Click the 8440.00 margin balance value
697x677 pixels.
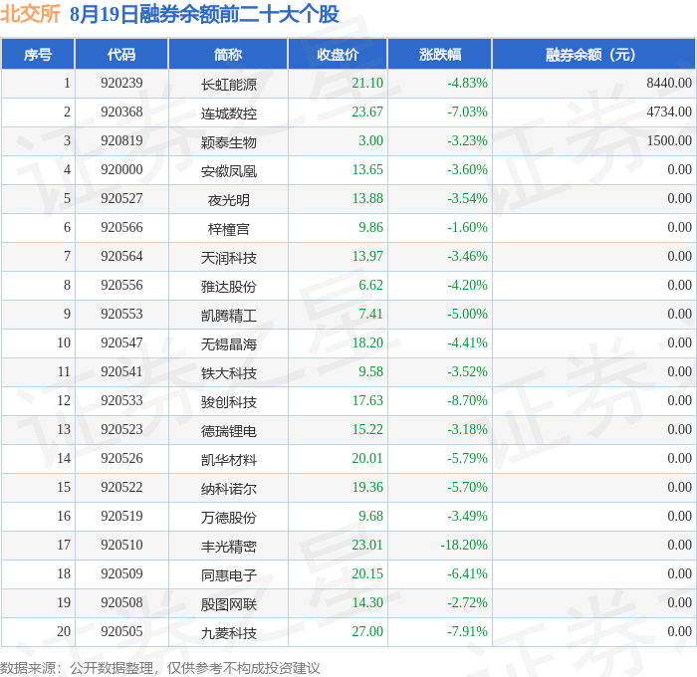[x=669, y=83]
